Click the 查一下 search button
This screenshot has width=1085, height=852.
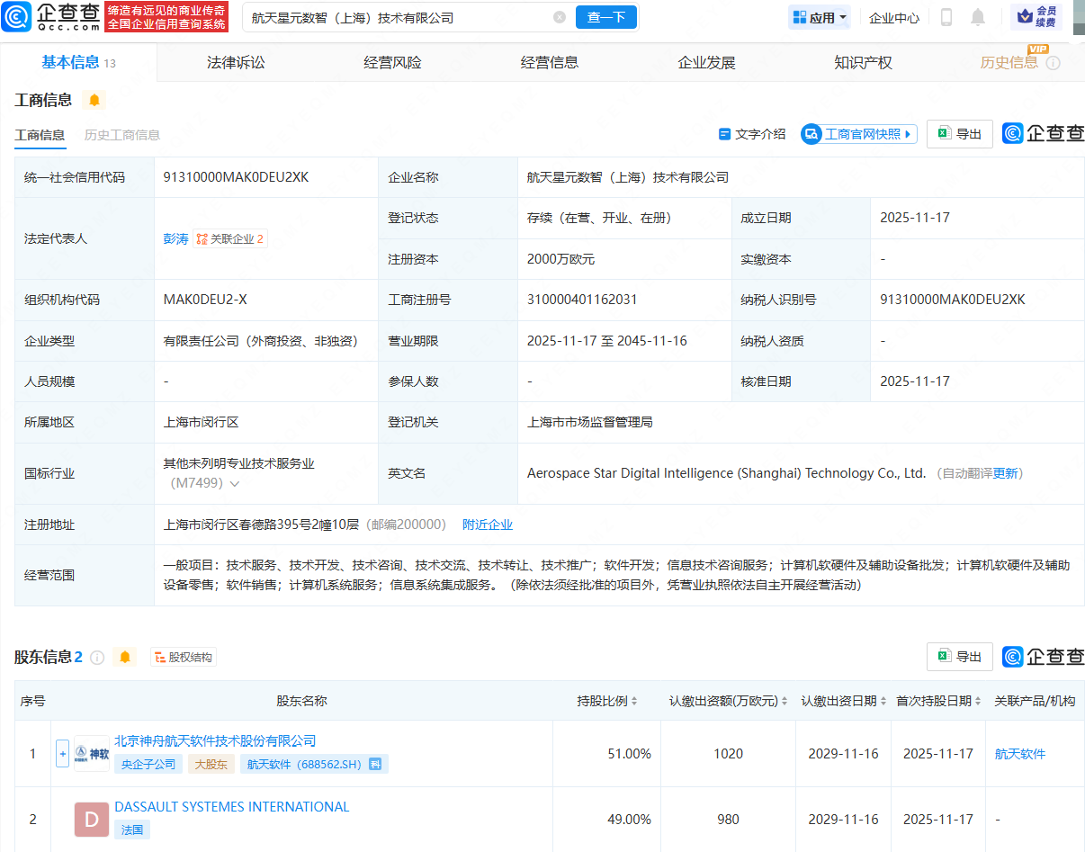[605, 17]
